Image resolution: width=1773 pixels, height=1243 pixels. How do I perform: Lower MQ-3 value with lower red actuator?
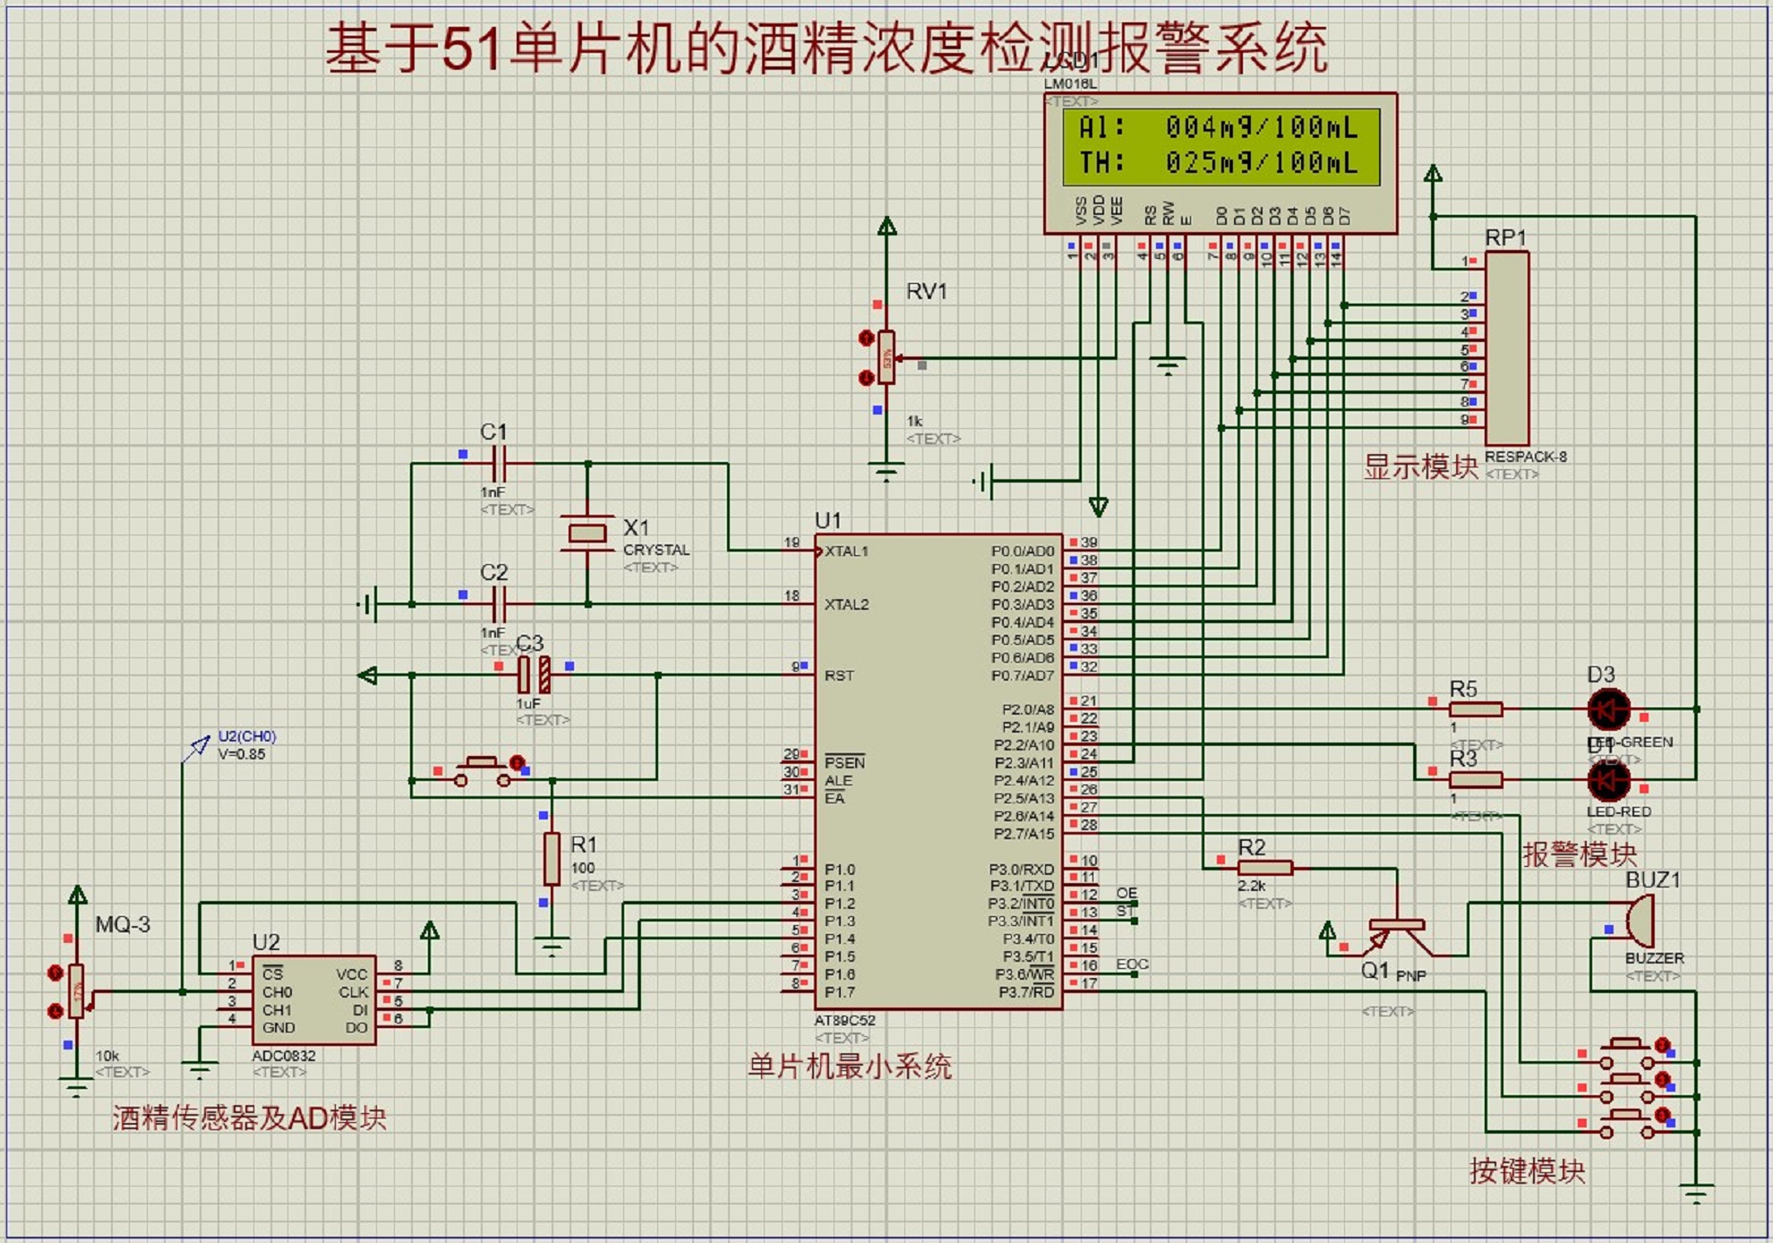(x=56, y=1011)
